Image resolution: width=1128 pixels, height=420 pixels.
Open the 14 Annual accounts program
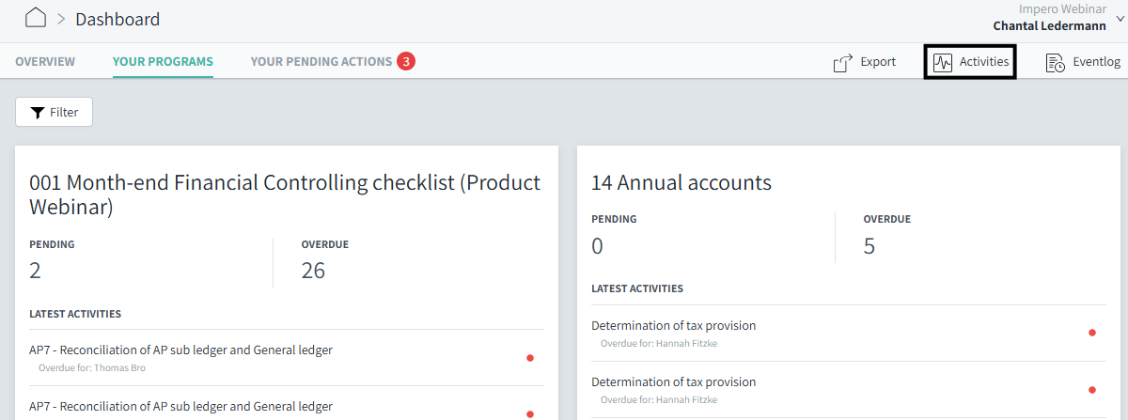[681, 182]
